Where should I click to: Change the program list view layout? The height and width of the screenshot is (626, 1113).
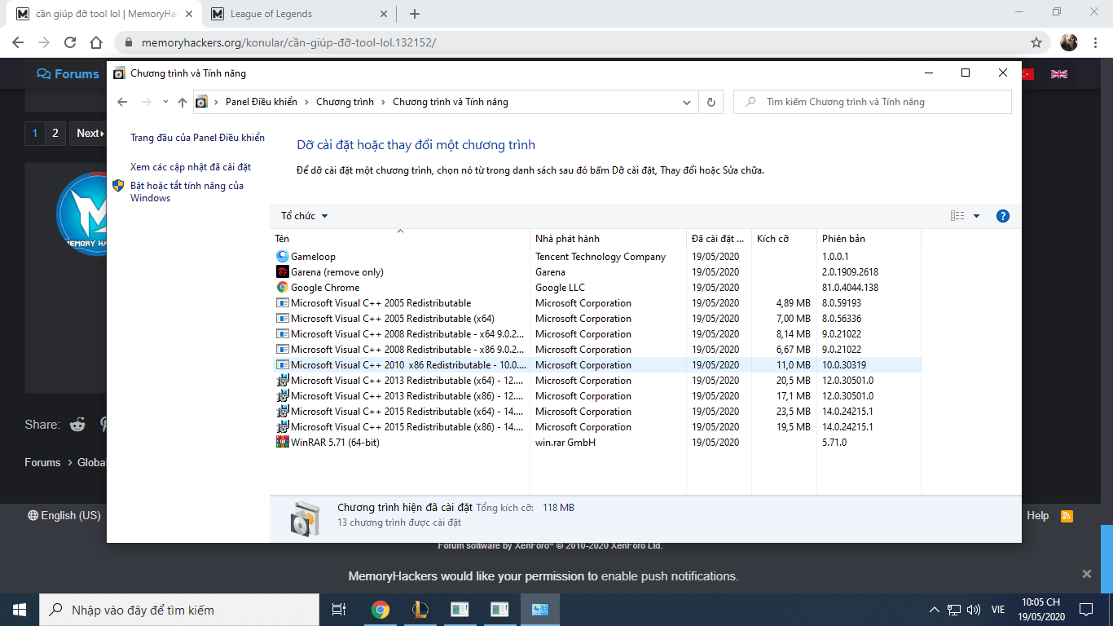tap(957, 216)
